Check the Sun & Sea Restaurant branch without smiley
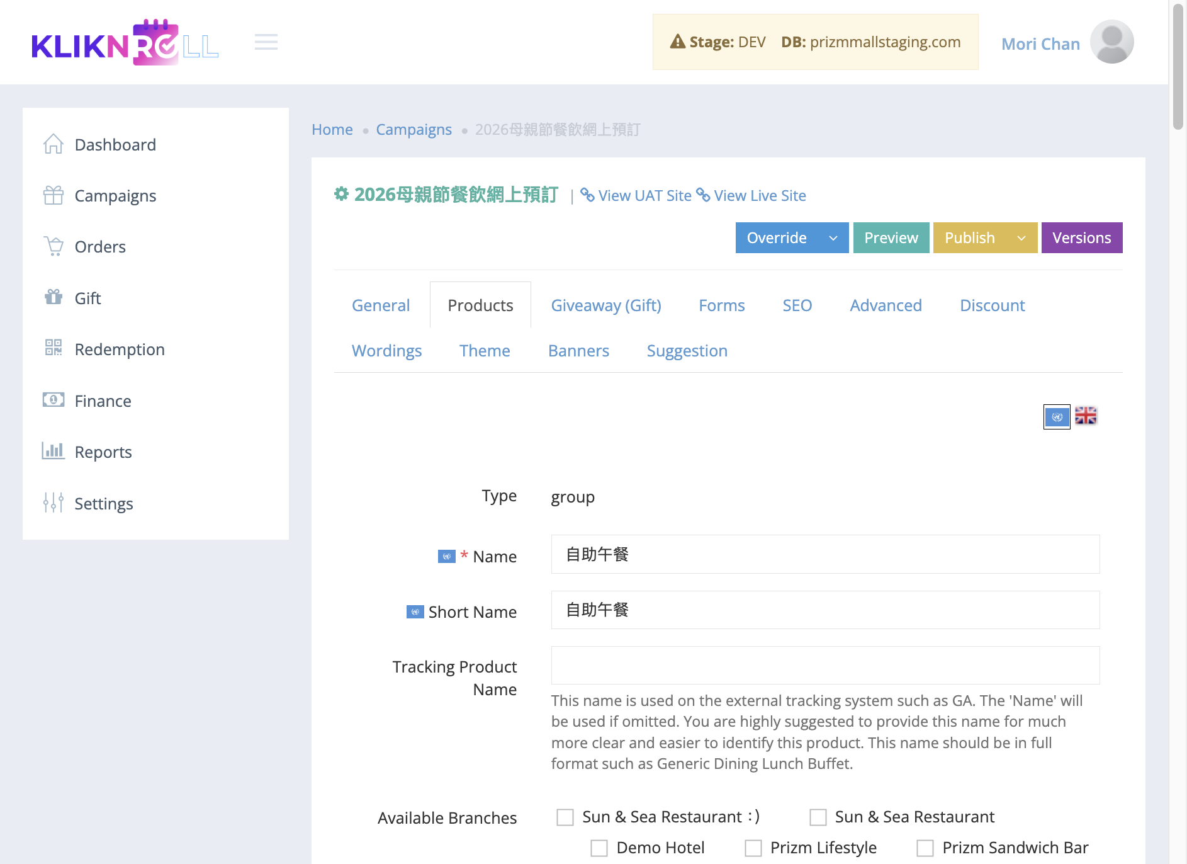 pos(818,817)
